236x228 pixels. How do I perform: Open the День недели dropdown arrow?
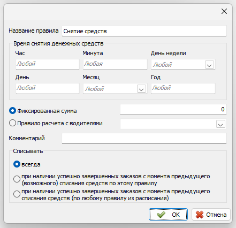click(x=209, y=65)
